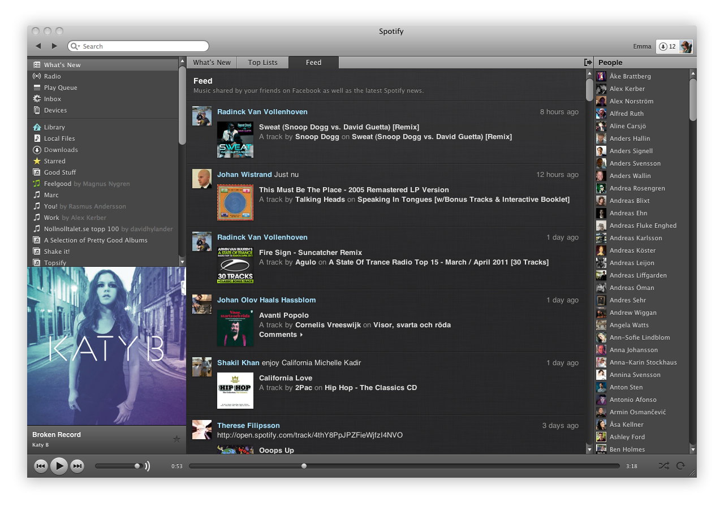Open the You! playlist by Rasmus Andersson
The image size is (724, 511).
[103, 206]
